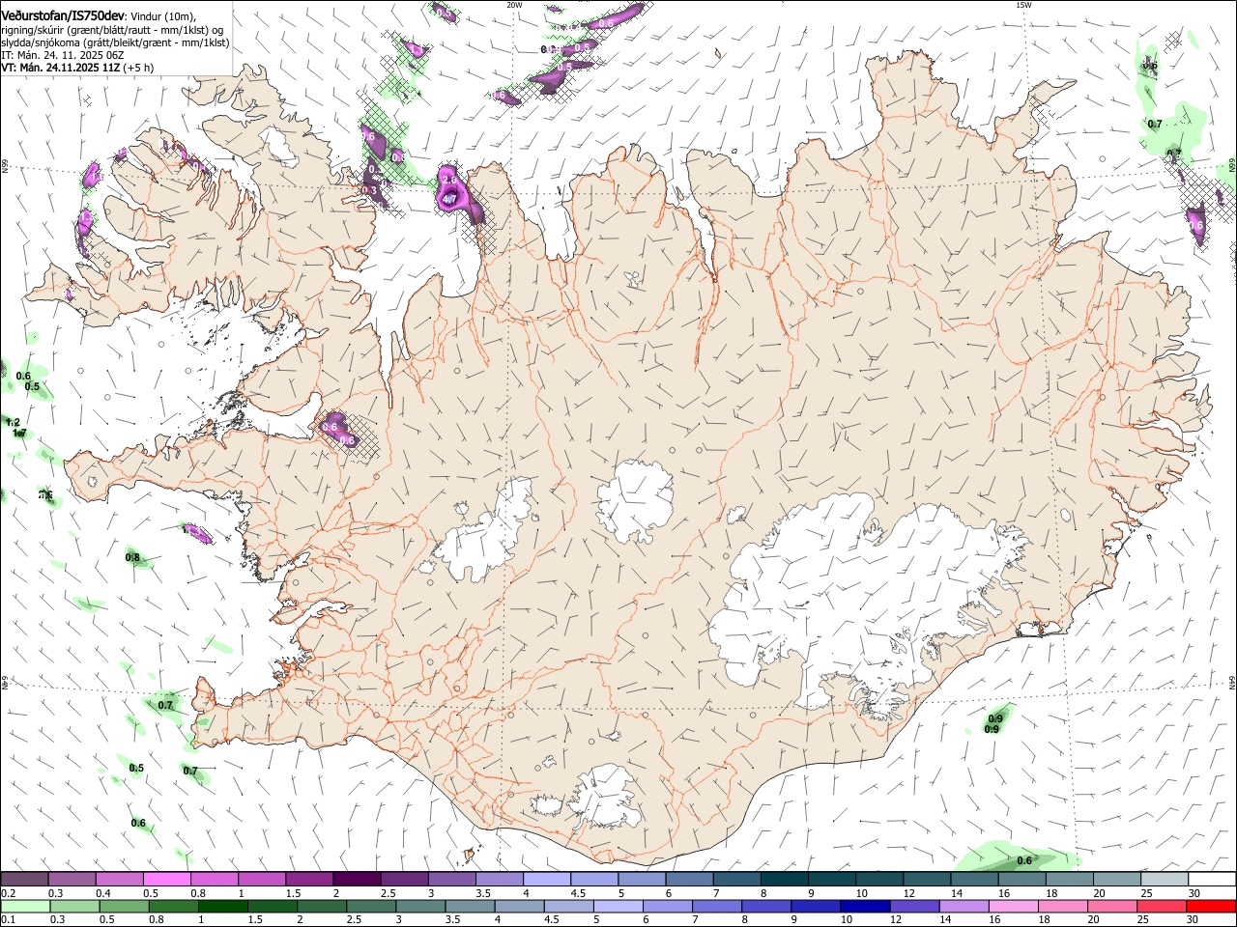
Task: Click the white 30 snow legend swatch
Action: (x=1210, y=880)
